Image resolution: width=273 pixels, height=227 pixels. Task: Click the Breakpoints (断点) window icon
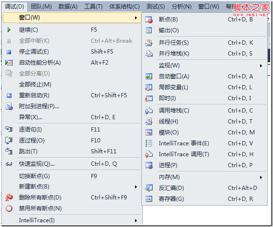[x=149, y=19]
